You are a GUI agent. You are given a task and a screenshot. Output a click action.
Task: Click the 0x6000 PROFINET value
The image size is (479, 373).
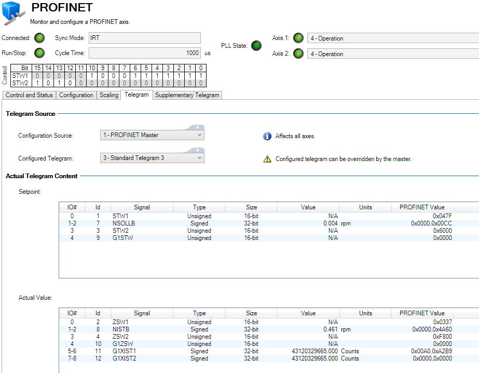442,231
